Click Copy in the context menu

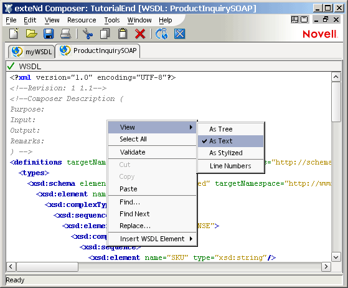click(152, 176)
